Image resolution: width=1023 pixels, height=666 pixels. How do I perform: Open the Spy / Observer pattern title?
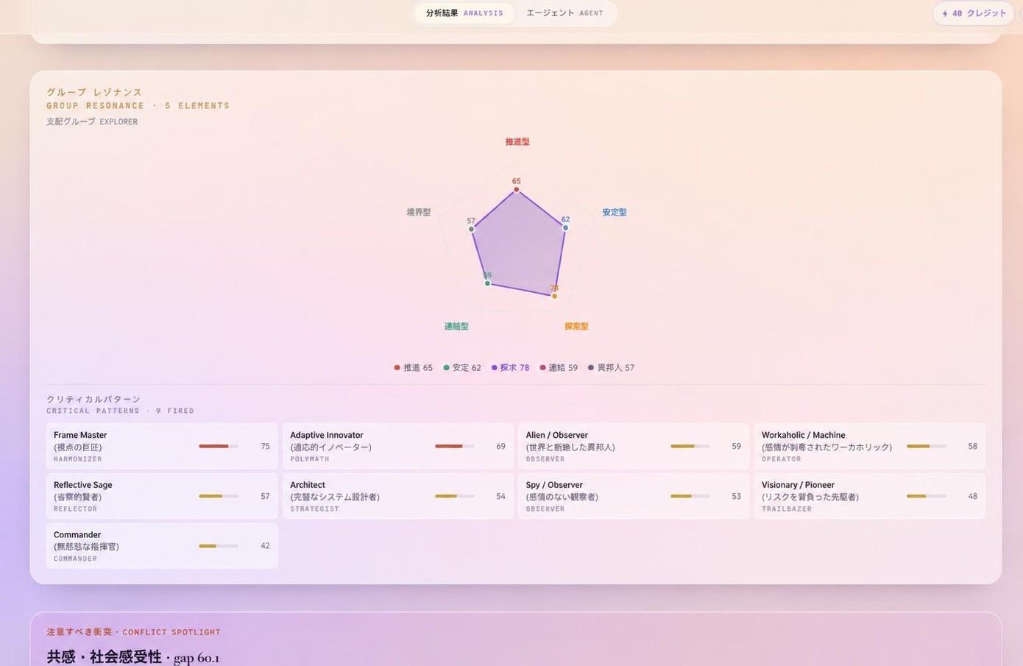[x=554, y=486]
